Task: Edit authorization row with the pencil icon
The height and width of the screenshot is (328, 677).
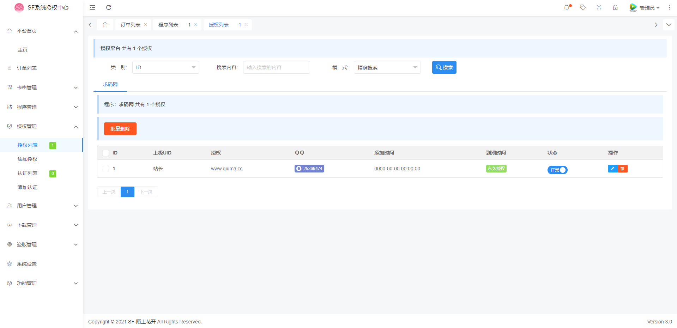Action: tap(613, 169)
